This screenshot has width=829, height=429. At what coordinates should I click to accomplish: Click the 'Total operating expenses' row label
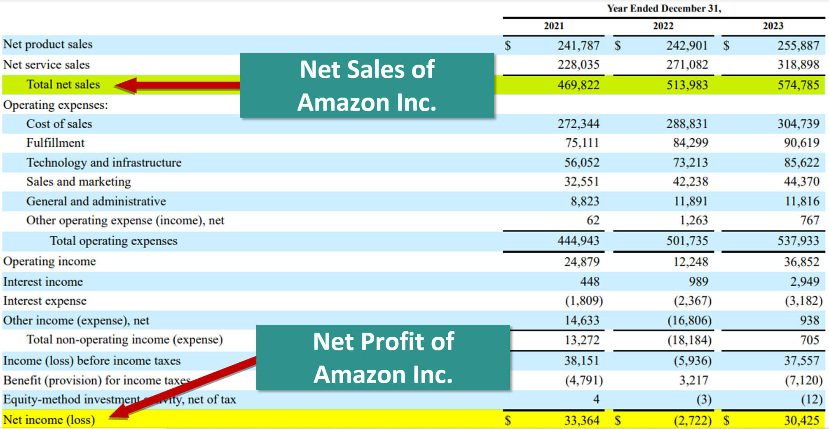coord(114,241)
